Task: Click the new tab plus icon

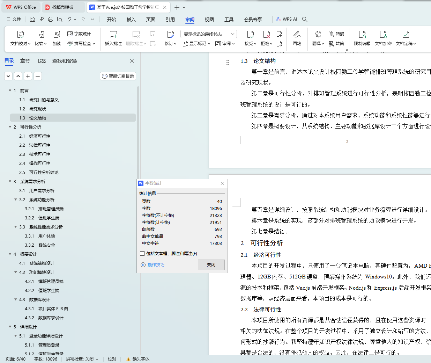Action: (x=177, y=7)
